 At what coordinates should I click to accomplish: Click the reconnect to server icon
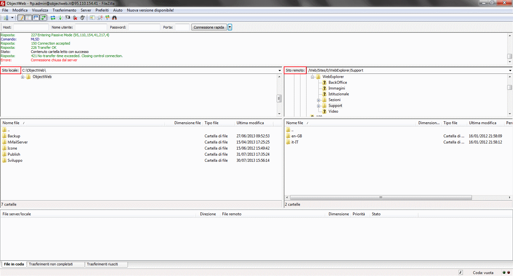point(82,18)
